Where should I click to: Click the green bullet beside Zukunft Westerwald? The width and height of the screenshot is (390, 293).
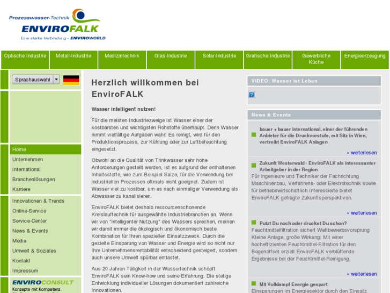254,166
